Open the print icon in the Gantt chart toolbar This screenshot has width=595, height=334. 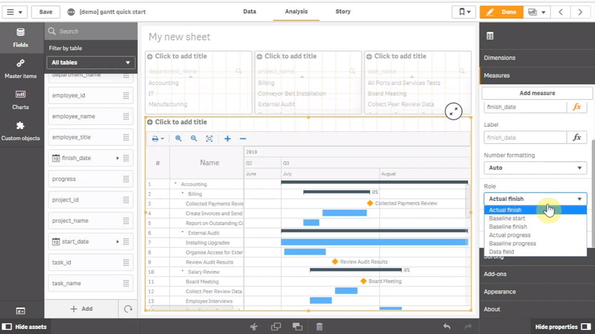[x=155, y=138]
